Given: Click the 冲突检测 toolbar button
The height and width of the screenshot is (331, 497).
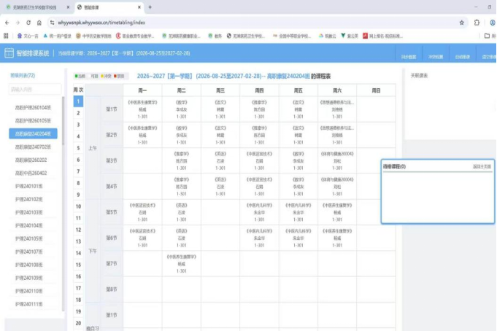Looking at the screenshot, I should [436, 57].
